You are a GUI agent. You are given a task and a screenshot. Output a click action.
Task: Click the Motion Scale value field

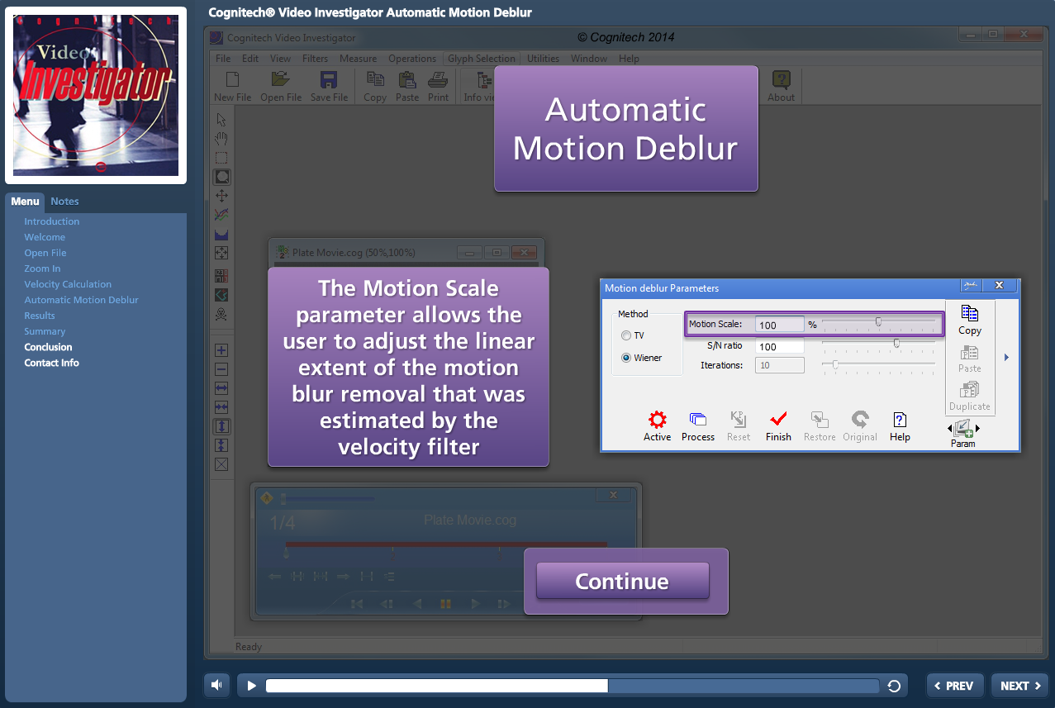[779, 325]
